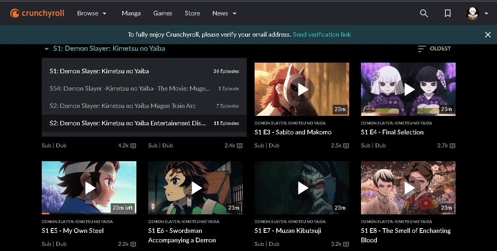Open the watchlist bookmark icon
The image size is (497, 251).
(x=448, y=13)
